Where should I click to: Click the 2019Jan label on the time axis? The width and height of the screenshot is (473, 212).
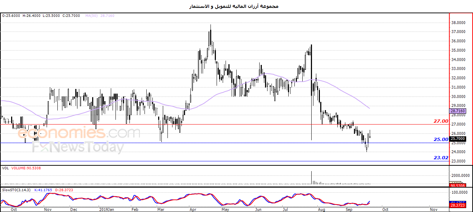click(x=107, y=209)
